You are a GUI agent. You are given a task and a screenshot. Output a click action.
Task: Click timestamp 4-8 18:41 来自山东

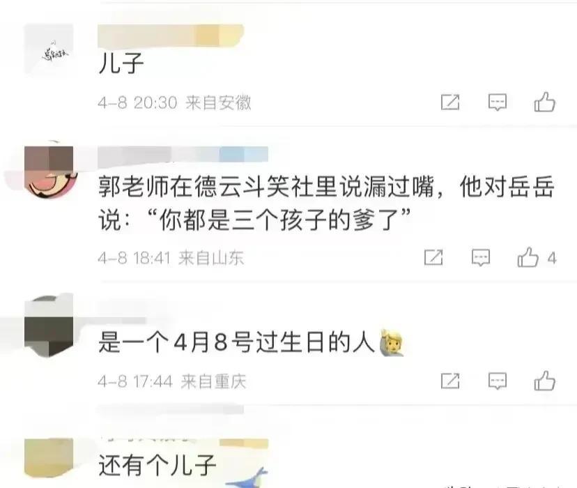(171, 258)
